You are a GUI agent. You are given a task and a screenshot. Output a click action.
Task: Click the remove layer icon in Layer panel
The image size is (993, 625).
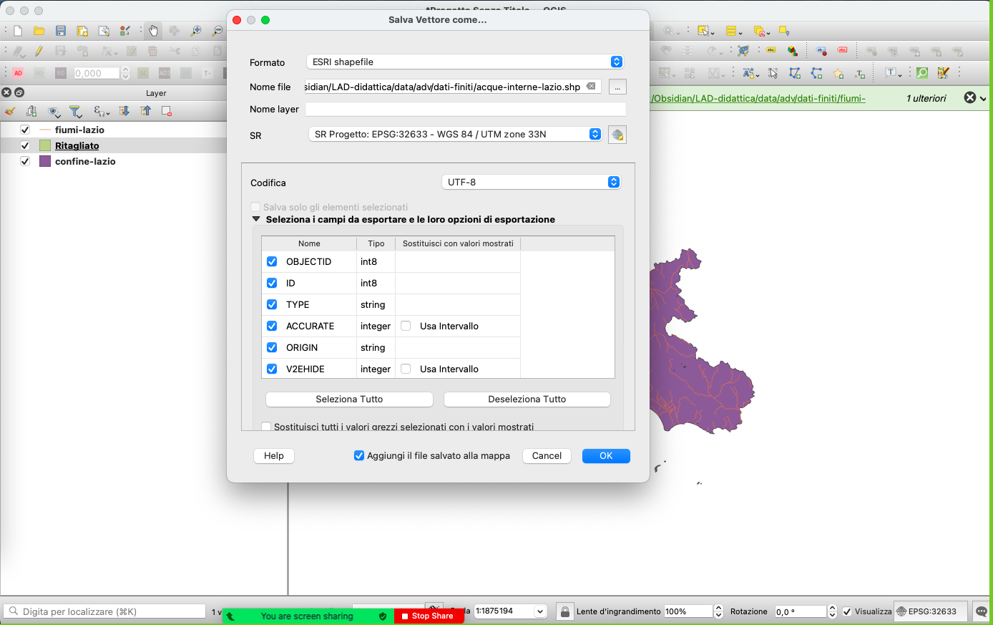pos(167,111)
